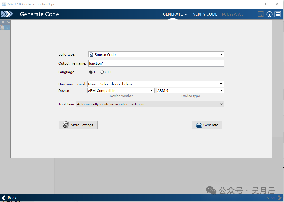The width and height of the screenshot is (284, 202).
Task: Open the Hardware Board dropdown
Action: [x=156, y=84]
